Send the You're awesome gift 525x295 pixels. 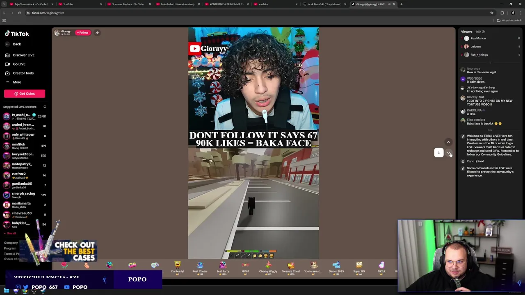[x=313, y=268]
